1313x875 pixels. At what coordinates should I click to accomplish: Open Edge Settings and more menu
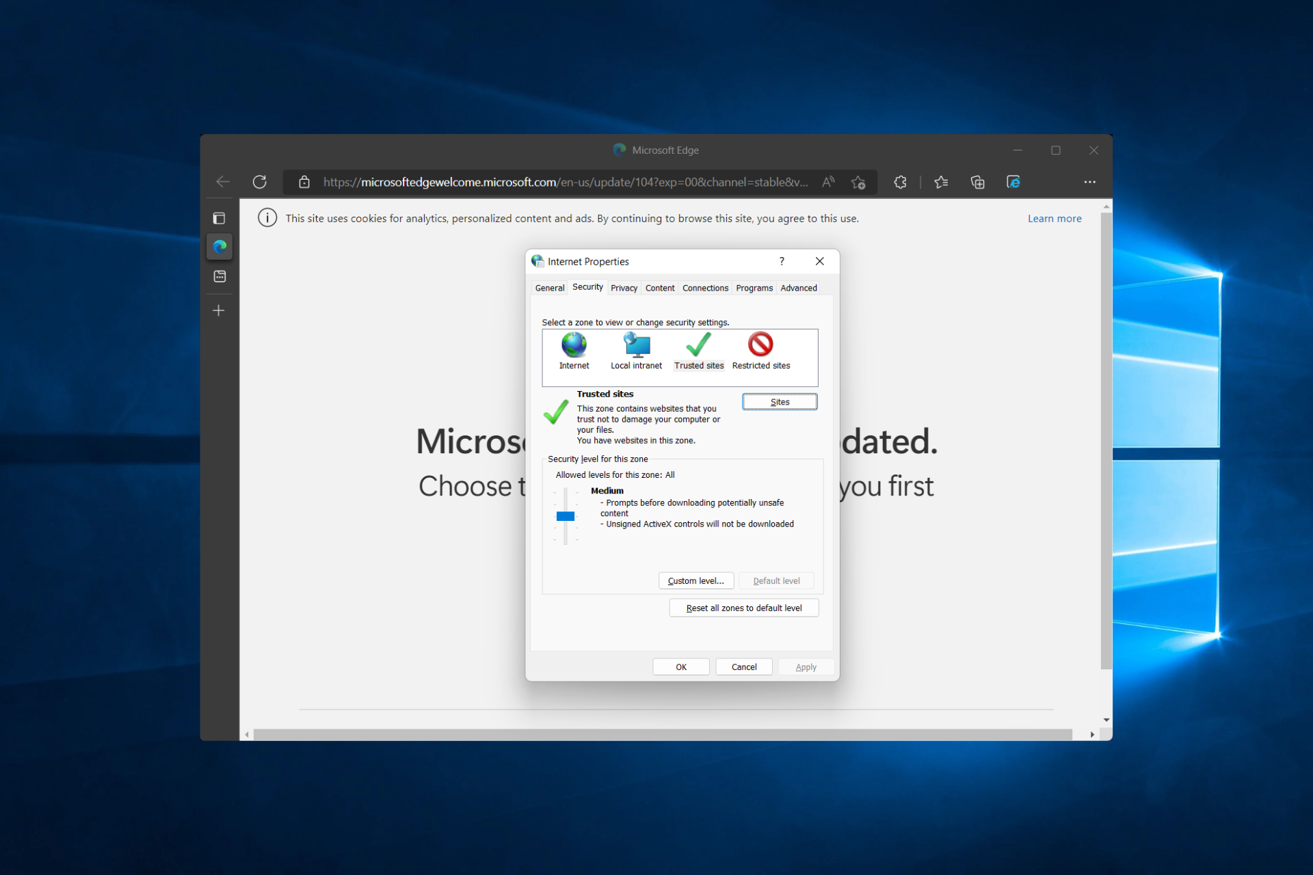(1089, 182)
